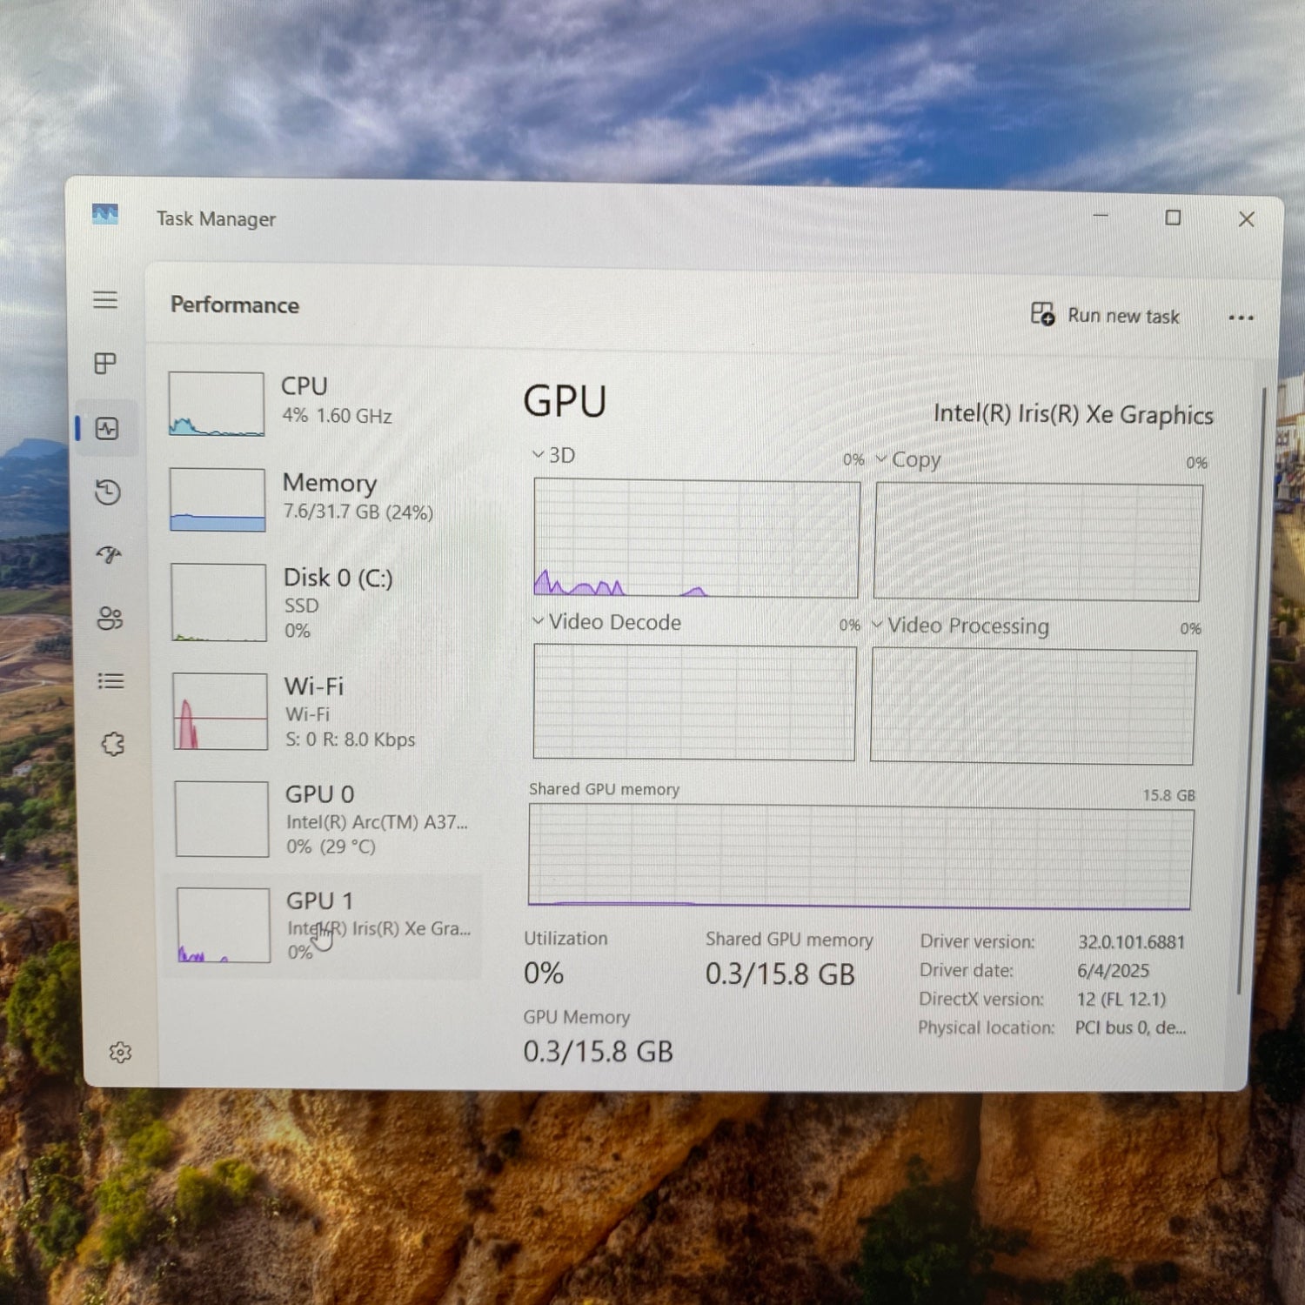Screen dimensions: 1305x1305
Task: Select the Wi-Fi performance graph thumbnail
Action: [220, 712]
